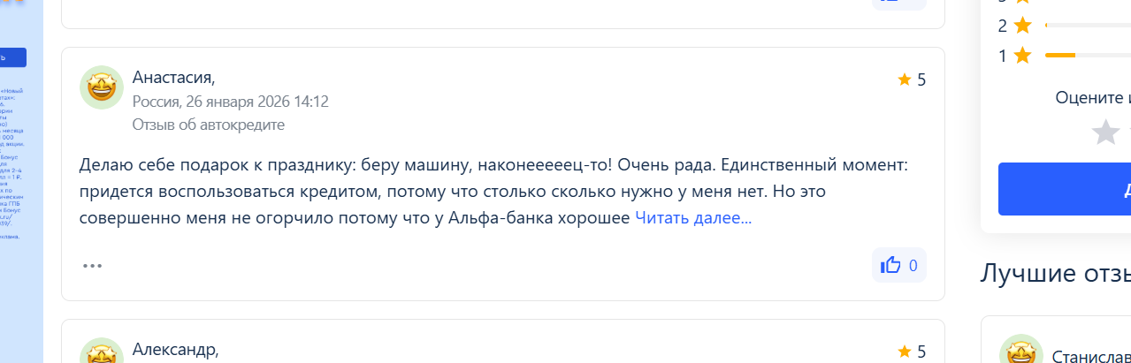Click the Отзыв об автокредите label
1131x363 pixels.
pyautogui.click(x=209, y=125)
